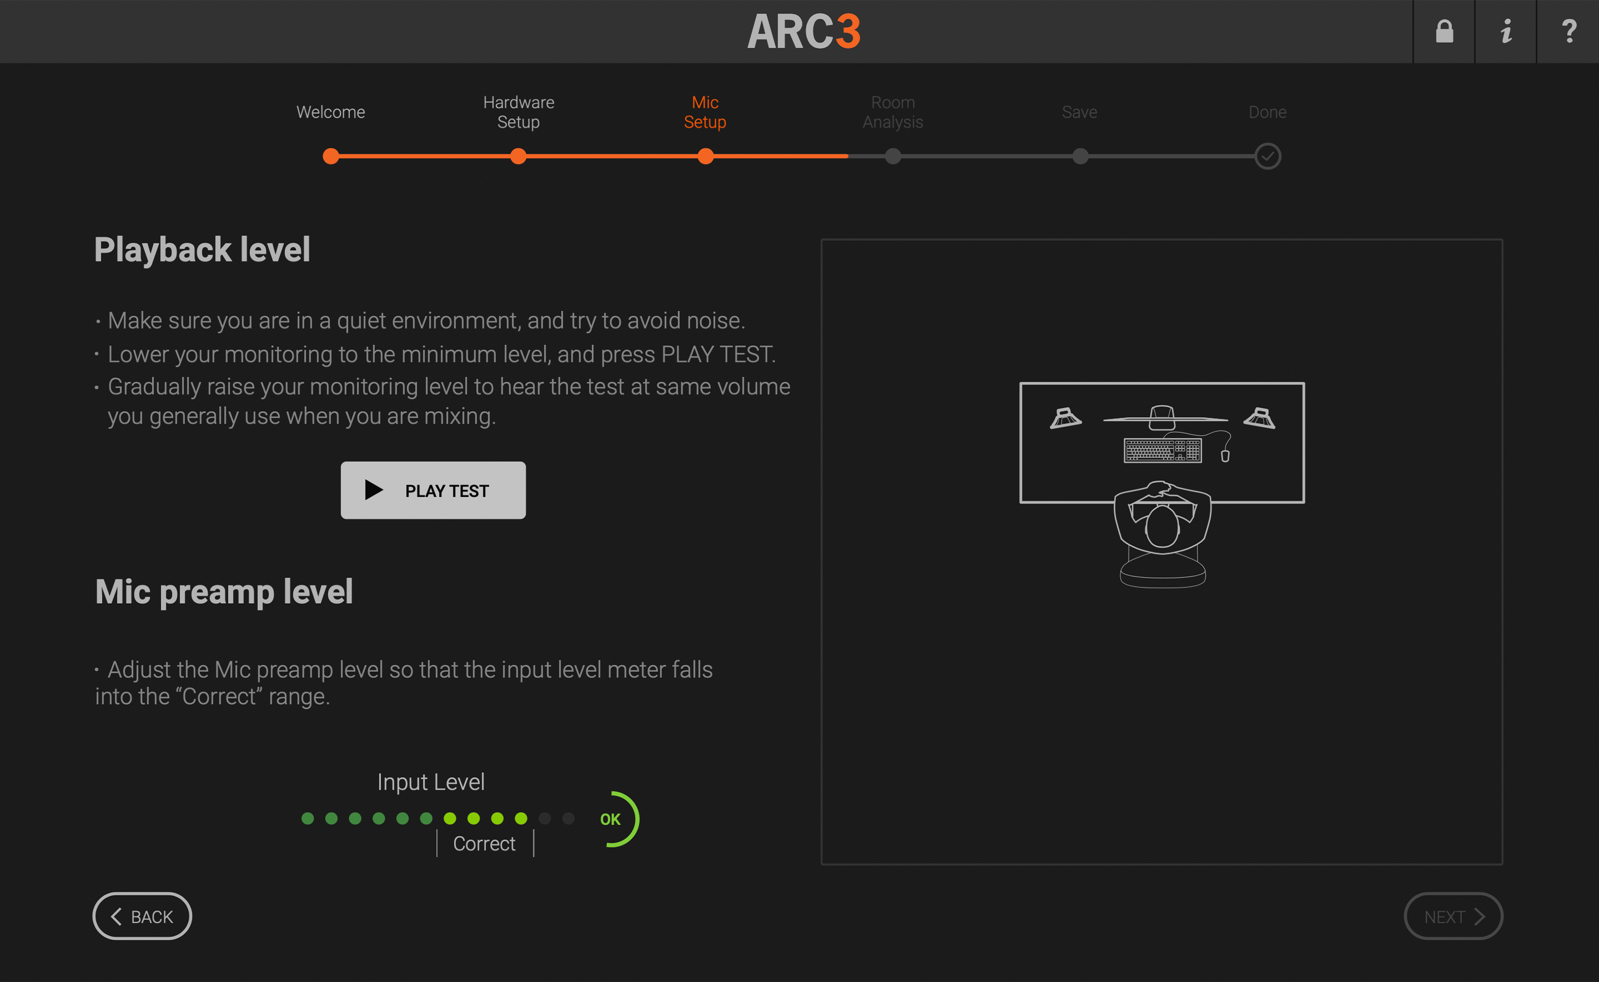Click the help question mark icon
The image size is (1599, 982).
[x=1568, y=31]
